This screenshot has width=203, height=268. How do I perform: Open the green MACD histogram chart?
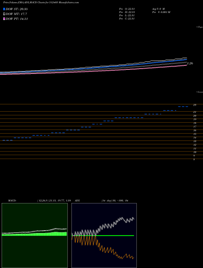[35, 236]
